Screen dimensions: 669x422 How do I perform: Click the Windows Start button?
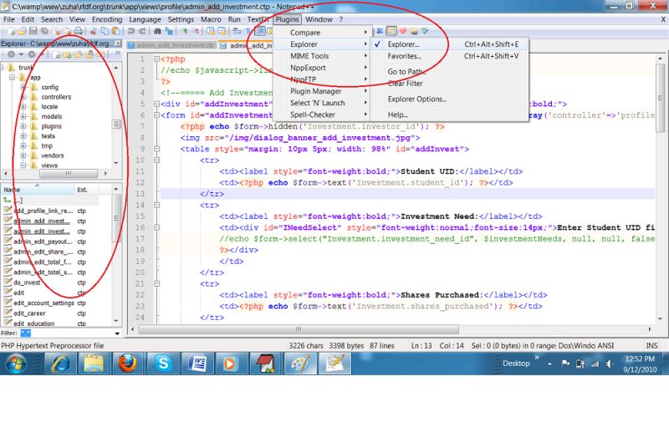click(x=16, y=364)
